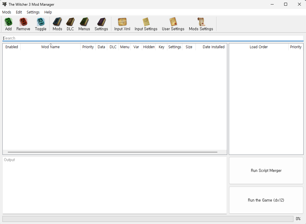Click the green Add mod icon
The width and height of the screenshot is (306, 224).
coord(8,22)
